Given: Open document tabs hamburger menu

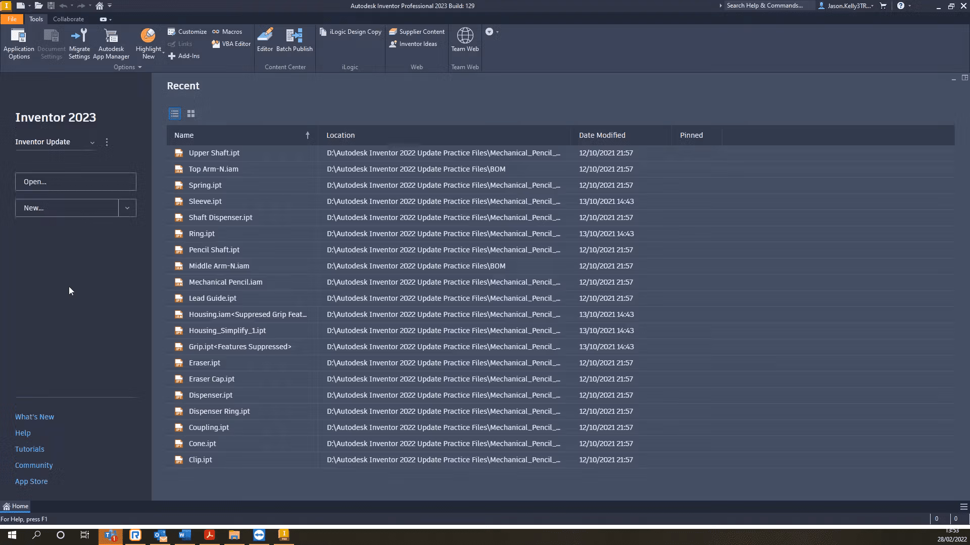Looking at the screenshot, I should tap(963, 507).
